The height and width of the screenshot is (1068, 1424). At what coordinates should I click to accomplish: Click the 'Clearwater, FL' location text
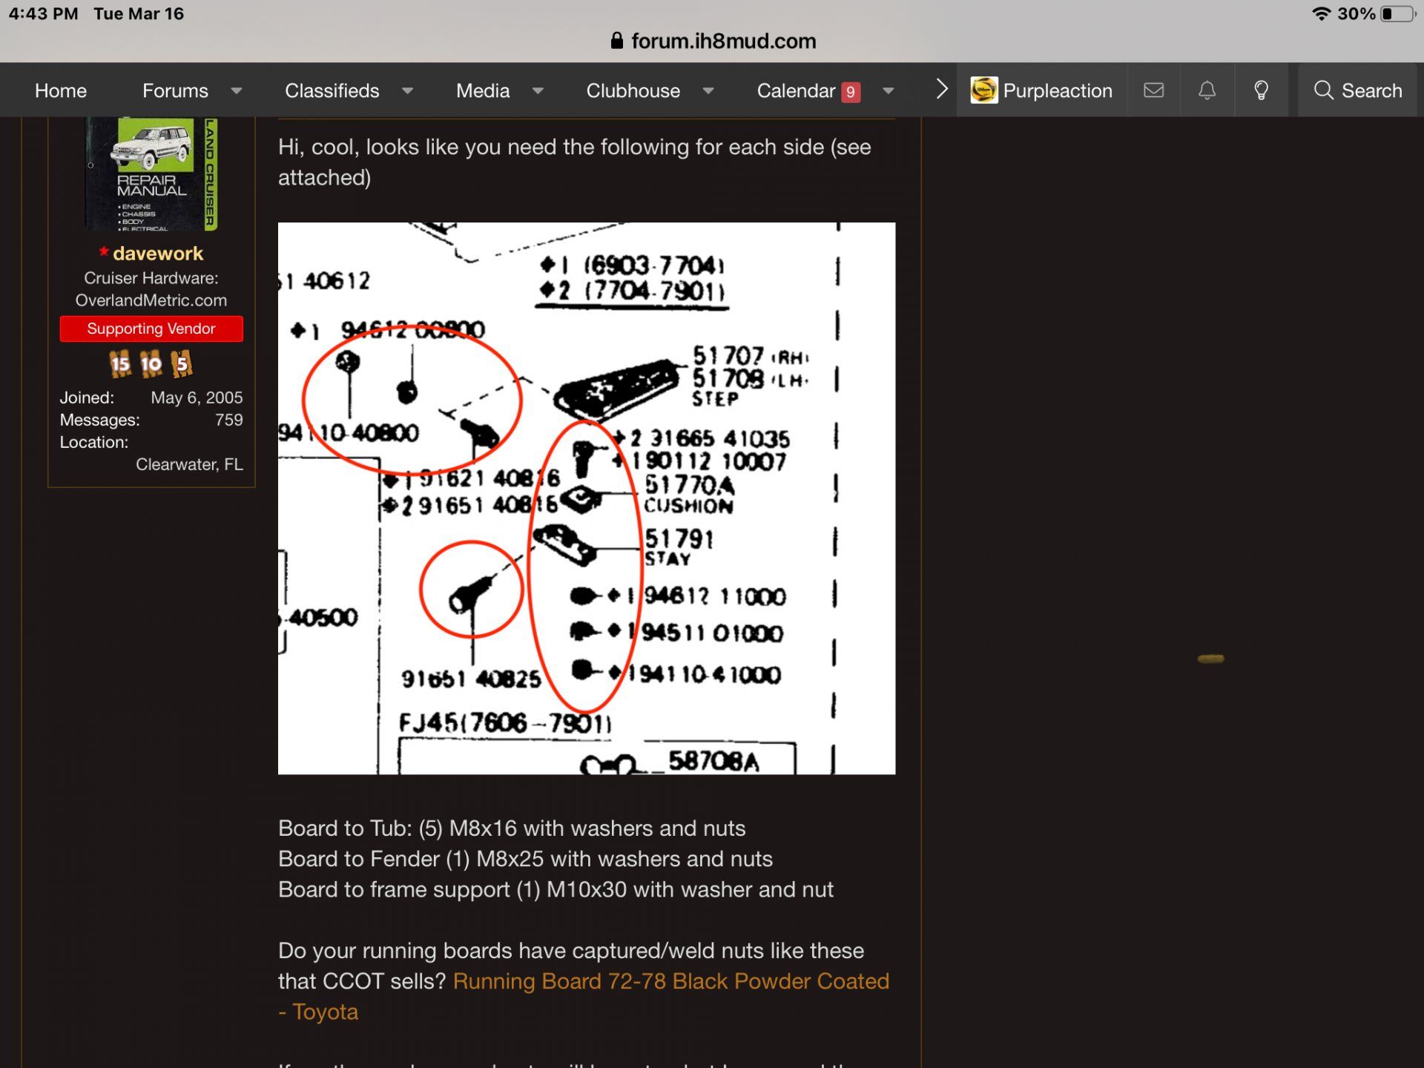[x=189, y=464]
